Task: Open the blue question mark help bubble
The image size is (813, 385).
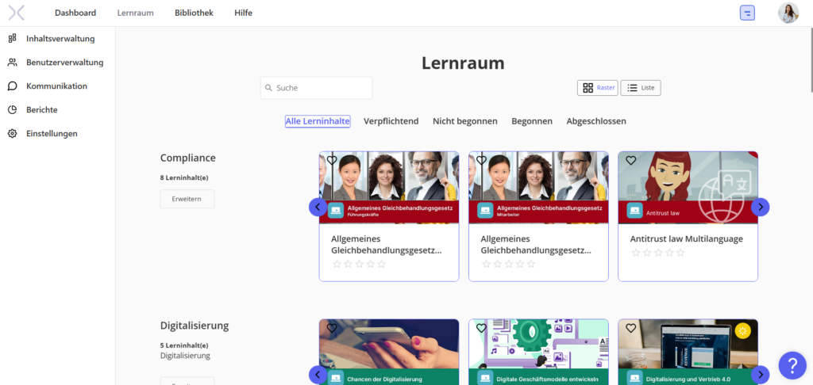Action: pos(792,365)
